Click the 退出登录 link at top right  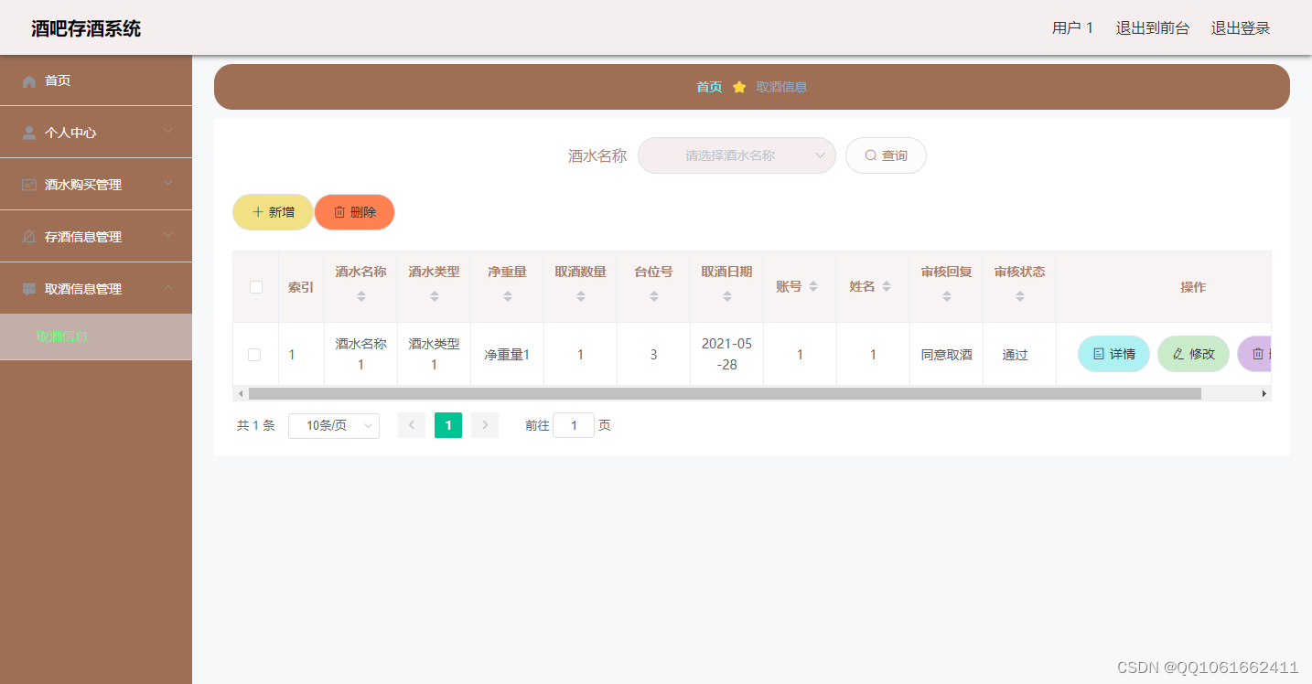click(x=1240, y=27)
